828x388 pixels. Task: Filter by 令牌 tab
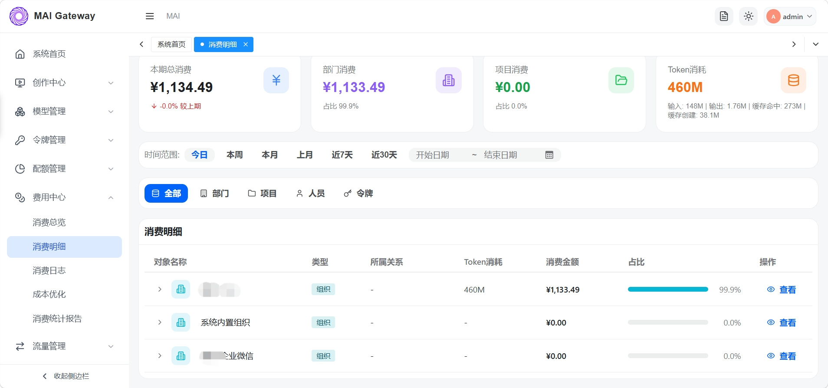358,193
